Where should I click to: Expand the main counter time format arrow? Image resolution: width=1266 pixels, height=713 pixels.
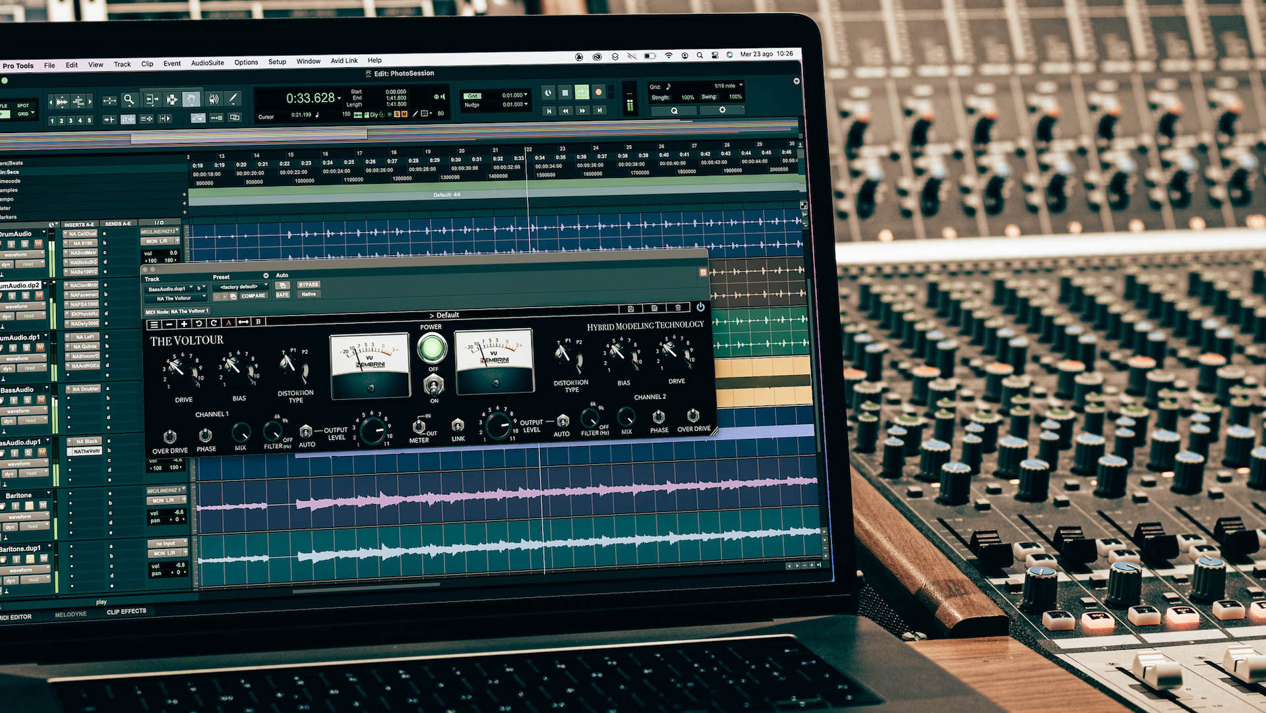tap(340, 98)
